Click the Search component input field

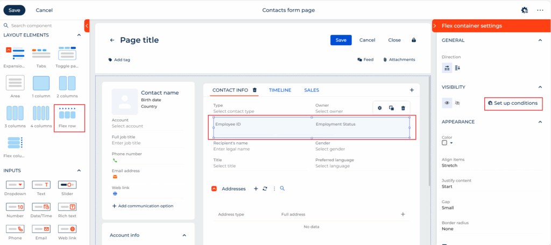pyautogui.click(x=43, y=25)
